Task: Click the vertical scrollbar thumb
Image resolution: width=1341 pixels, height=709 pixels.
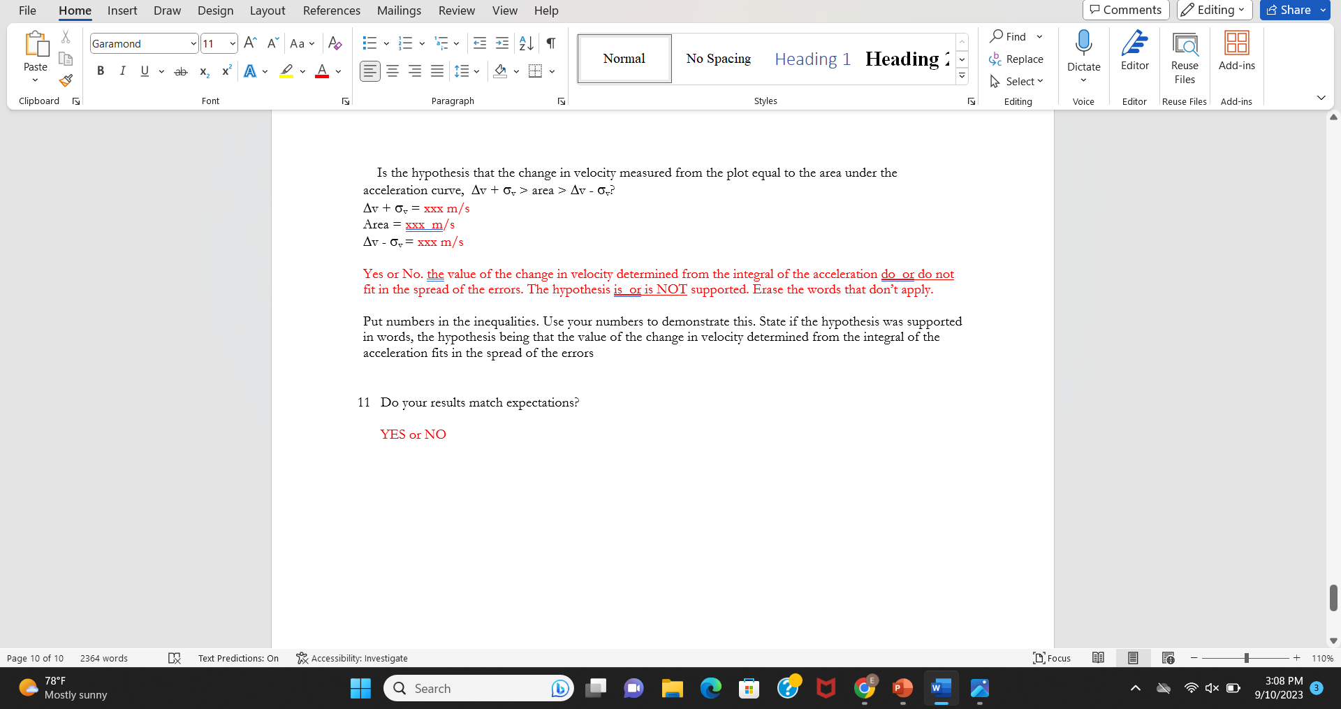Action: click(1333, 598)
